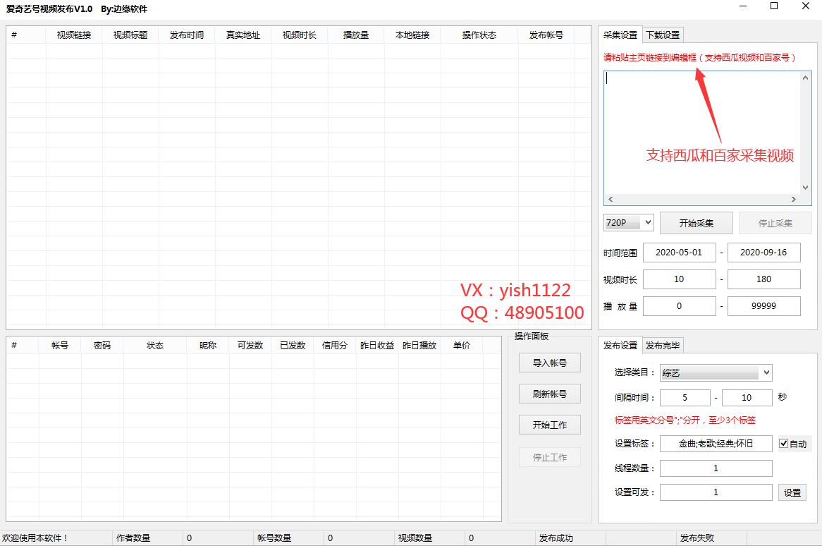Click the 本地链接 column header

pos(412,35)
